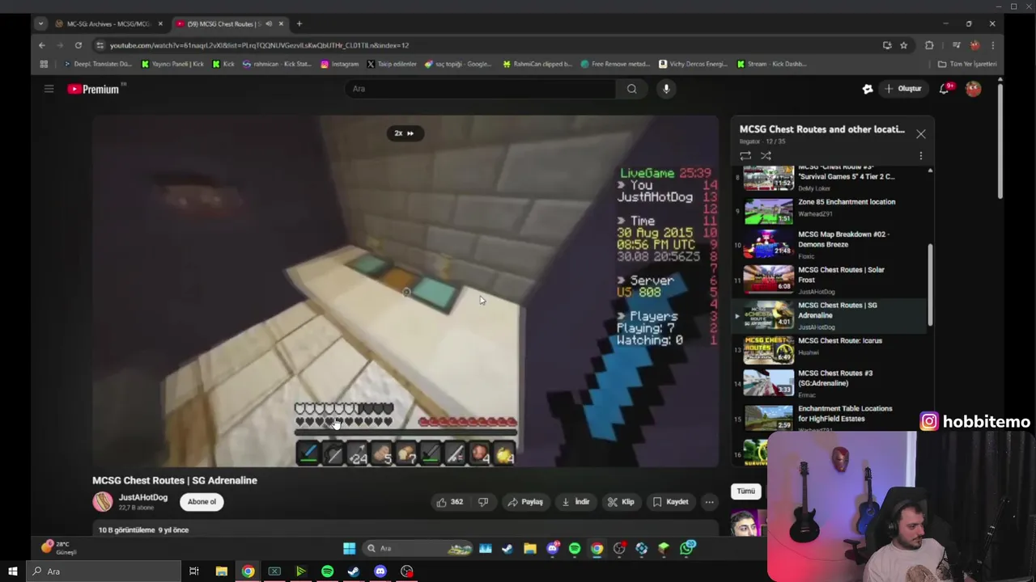1036x582 pixels.
Task: Open the JustAHotDog channel avatar
Action: coord(103,502)
